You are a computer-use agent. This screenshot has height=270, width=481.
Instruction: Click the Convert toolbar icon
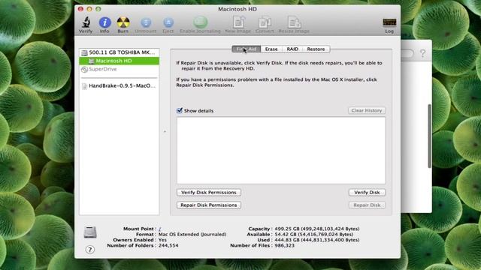coord(265,22)
